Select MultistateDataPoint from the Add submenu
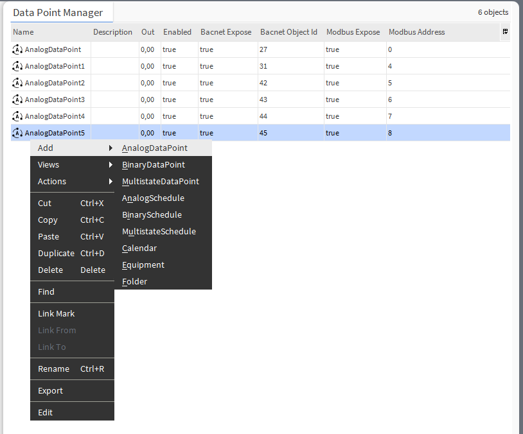The height and width of the screenshot is (434, 523). click(160, 181)
